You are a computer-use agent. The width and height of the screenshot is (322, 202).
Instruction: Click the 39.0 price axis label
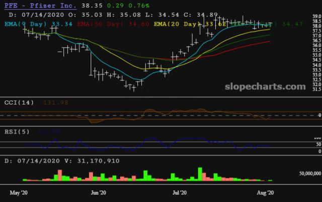[316, 17]
